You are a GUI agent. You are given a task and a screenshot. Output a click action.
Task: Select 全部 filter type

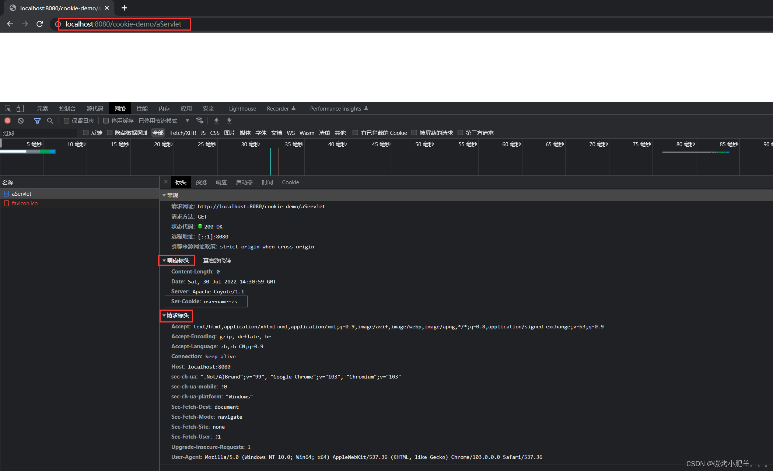[x=158, y=133]
